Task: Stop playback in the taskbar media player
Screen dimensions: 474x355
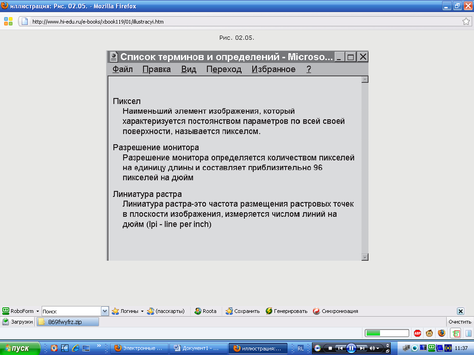Action: coord(330,348)
